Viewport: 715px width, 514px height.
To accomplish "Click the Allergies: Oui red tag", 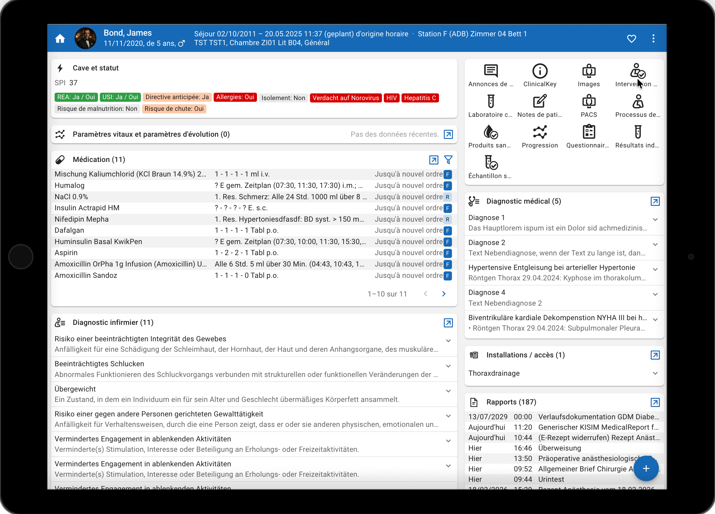I will click(x=235, y=97).
